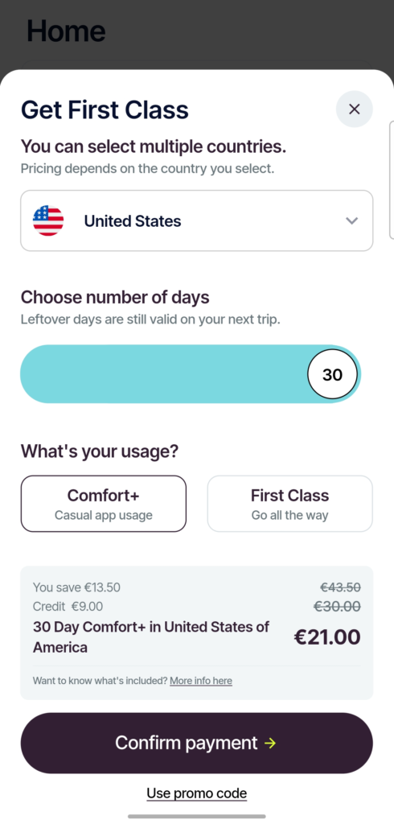394x824 pixels.
Task: Click the middle of the days slider track
Action: [x=191, y=374]
